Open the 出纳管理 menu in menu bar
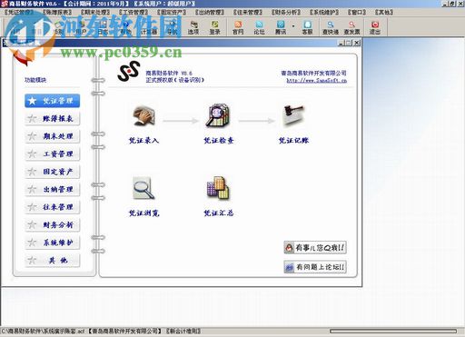 210,12
